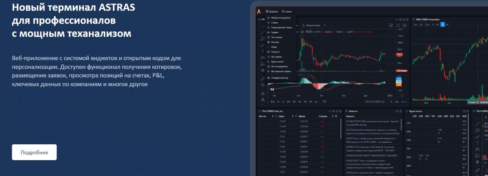Click the trades table scrollbar
This screenshot has width=488, height=176.
pos(341,129)
